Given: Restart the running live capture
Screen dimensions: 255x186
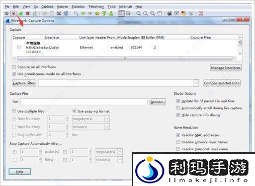Looking at the screenshot, I should (x=35, y=13).
